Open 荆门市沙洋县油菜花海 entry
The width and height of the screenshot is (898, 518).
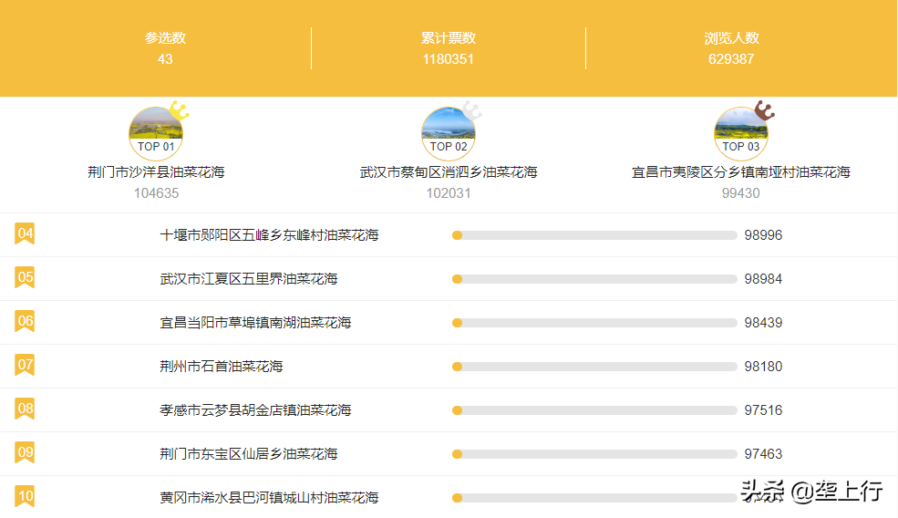tap(156, 171)
